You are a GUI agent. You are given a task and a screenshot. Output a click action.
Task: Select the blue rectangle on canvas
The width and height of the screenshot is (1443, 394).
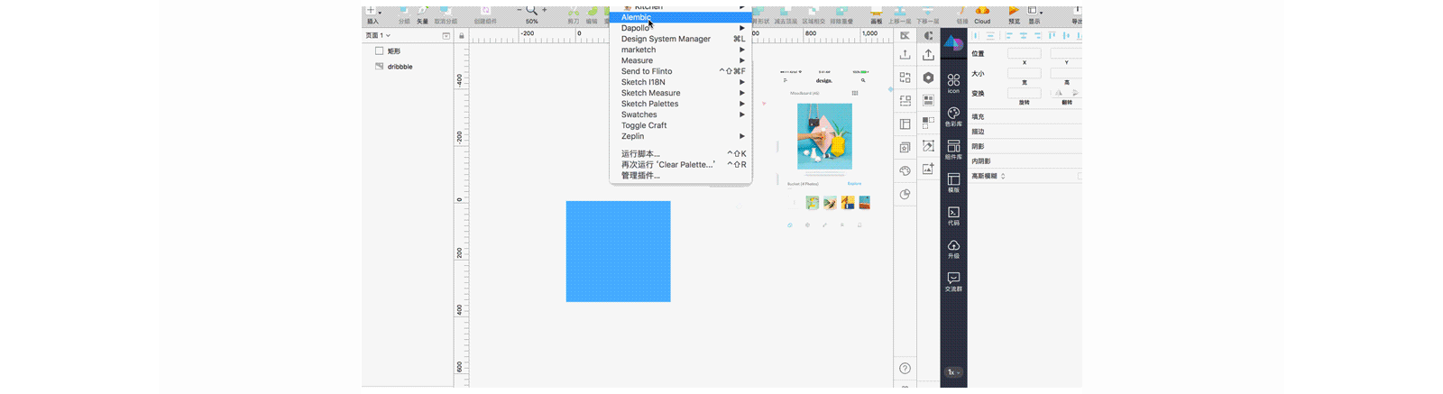pyautogui.click(x=618, y=252)
